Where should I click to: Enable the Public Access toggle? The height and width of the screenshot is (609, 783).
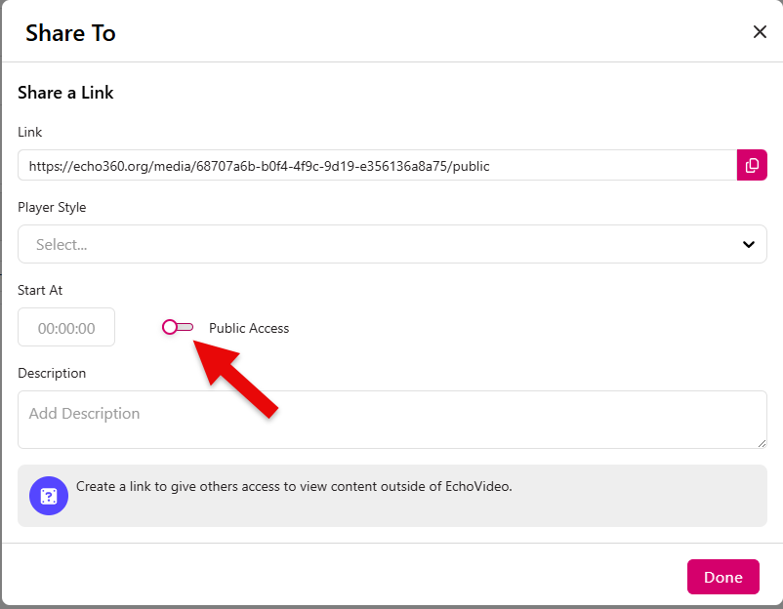pyautogui.click(x=177, y=327)
